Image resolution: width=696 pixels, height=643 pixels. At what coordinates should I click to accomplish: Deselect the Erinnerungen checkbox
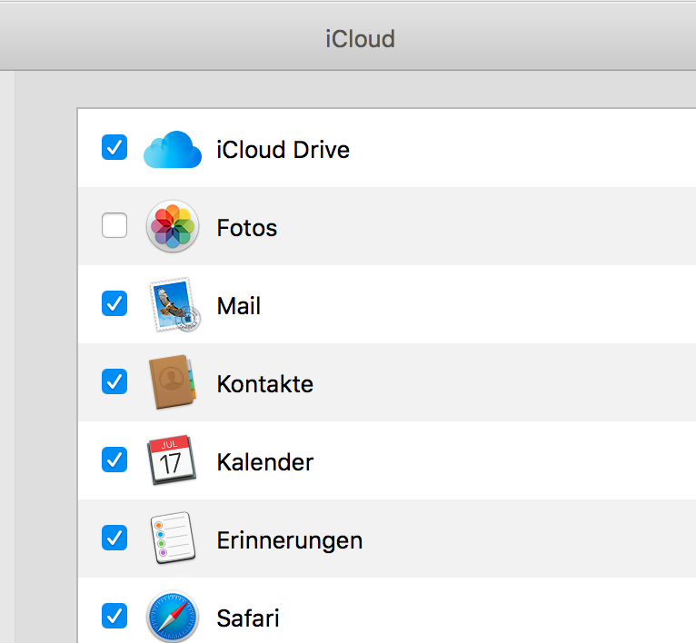tap(114, 539)
